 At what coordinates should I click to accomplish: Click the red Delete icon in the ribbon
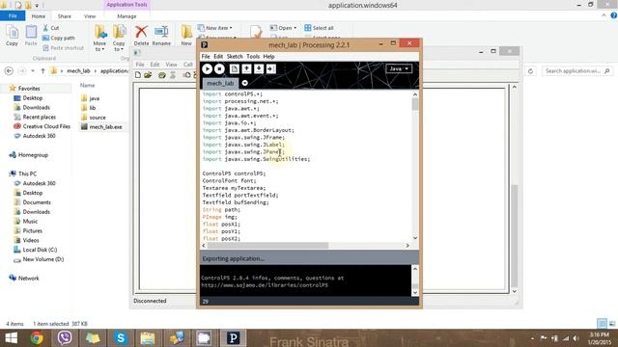coord(141,32)
